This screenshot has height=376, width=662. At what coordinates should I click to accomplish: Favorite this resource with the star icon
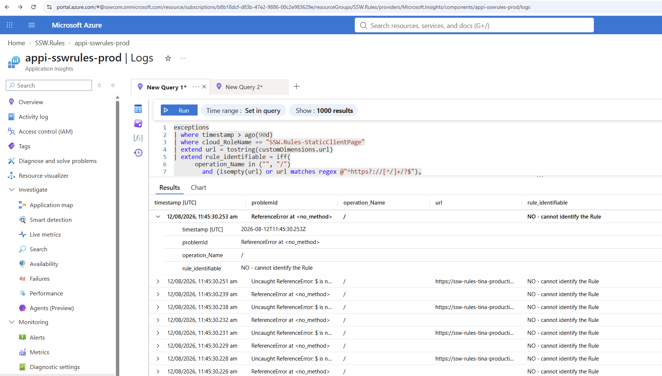click(168, 58)
